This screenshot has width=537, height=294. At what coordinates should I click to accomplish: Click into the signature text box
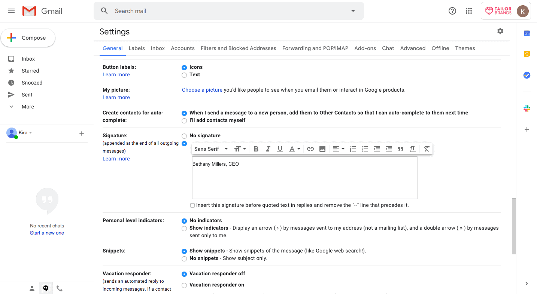coord(304,178)
